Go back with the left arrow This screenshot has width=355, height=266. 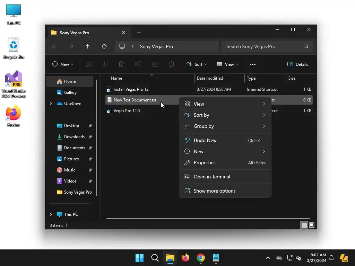point(54,46)
